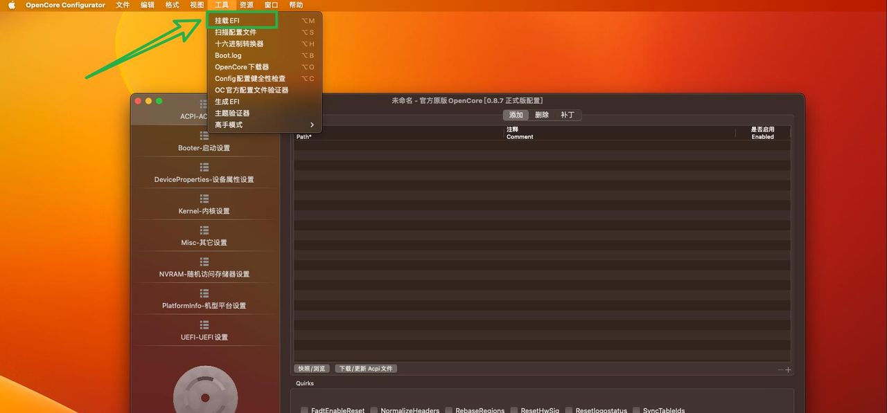887x413 pixels.
Task: Click the 工具 menu bar item
Action: 222,5
